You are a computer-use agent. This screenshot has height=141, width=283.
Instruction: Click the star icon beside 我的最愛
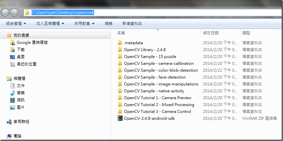(9, 35)
